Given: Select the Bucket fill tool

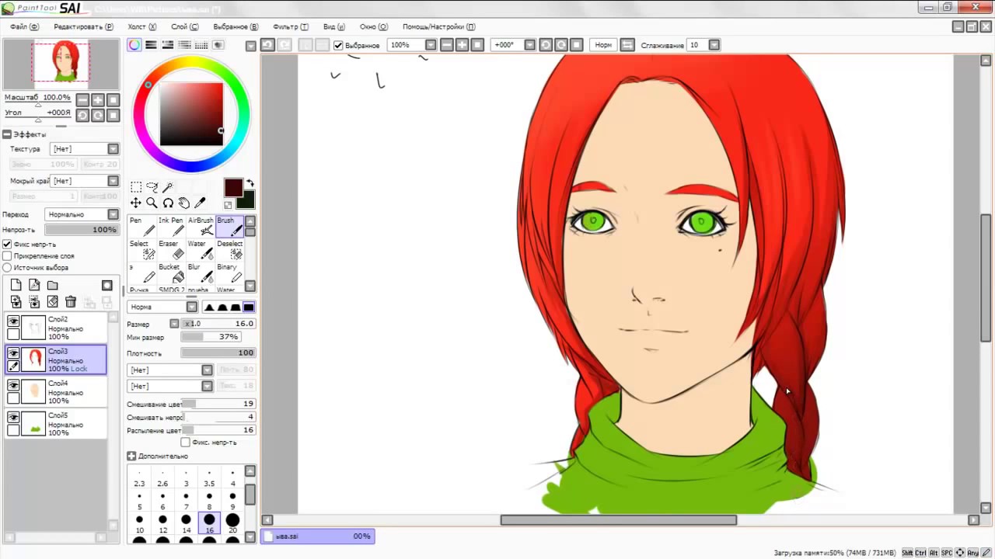Looking at the screenshot, I should (171, 273).
